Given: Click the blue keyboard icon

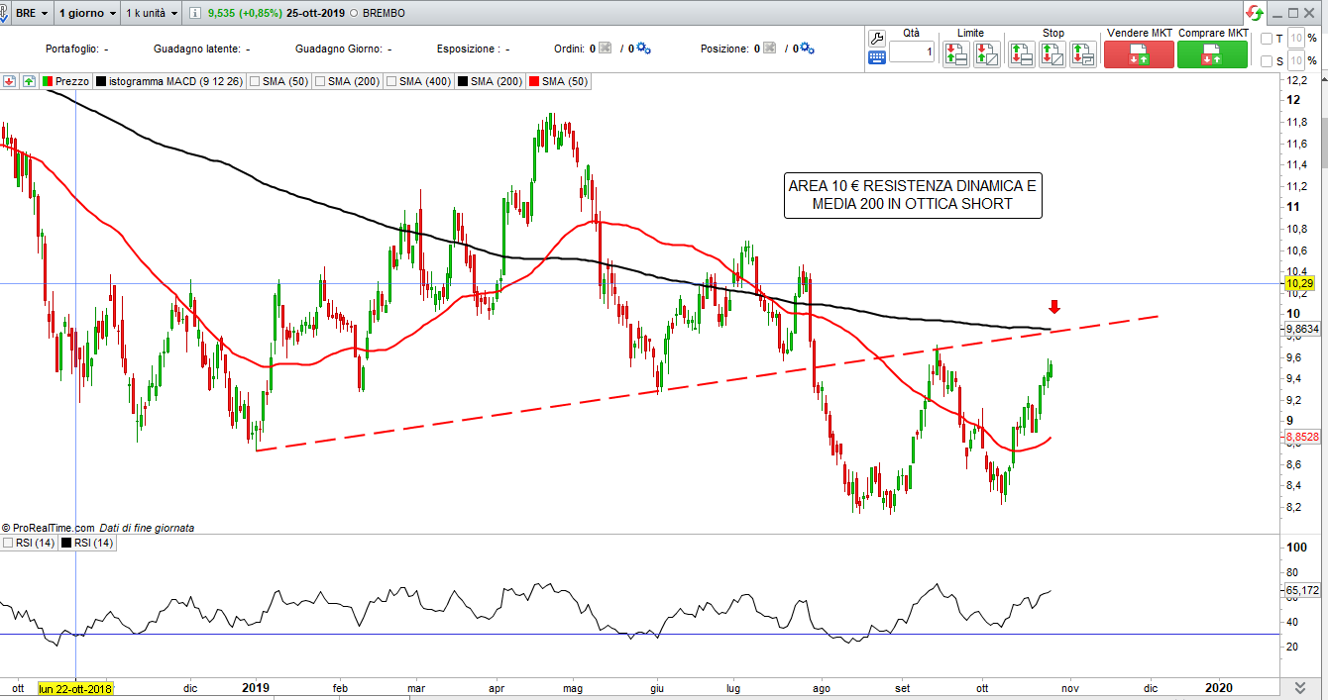Looking at the screenshot, I should 876,57.
